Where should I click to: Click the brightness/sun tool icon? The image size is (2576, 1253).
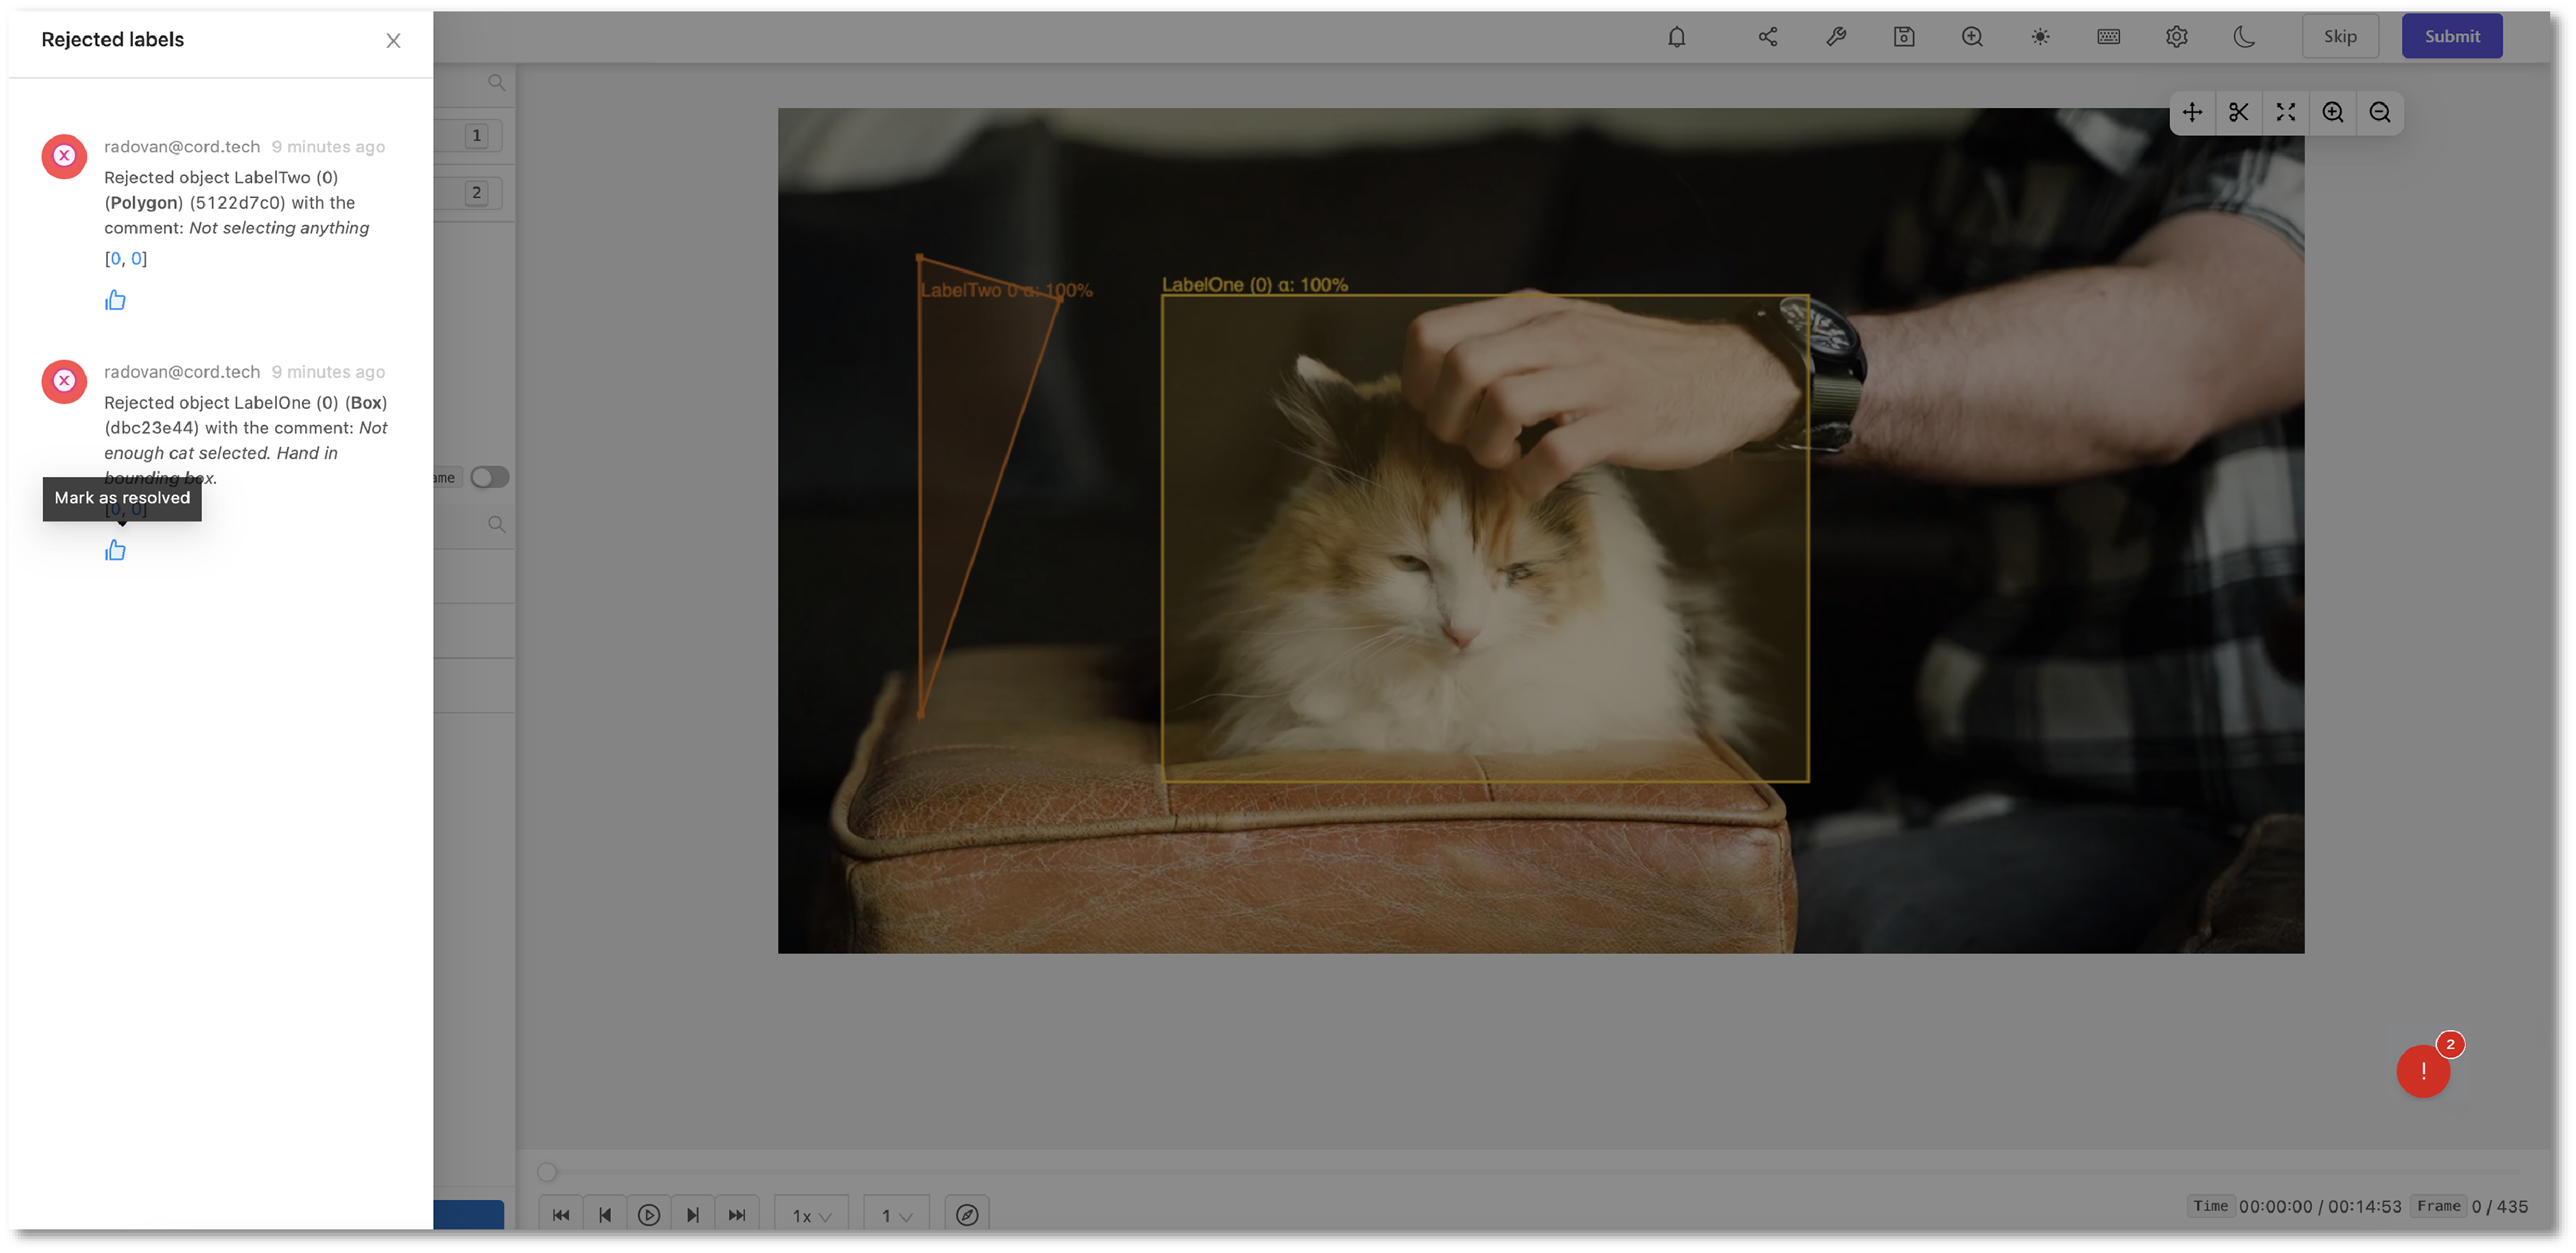point(2042,36)
